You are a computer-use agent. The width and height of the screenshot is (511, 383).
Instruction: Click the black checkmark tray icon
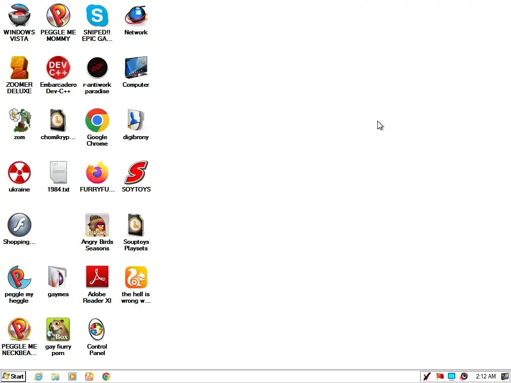pyautogui.click(x=427, y=377)
